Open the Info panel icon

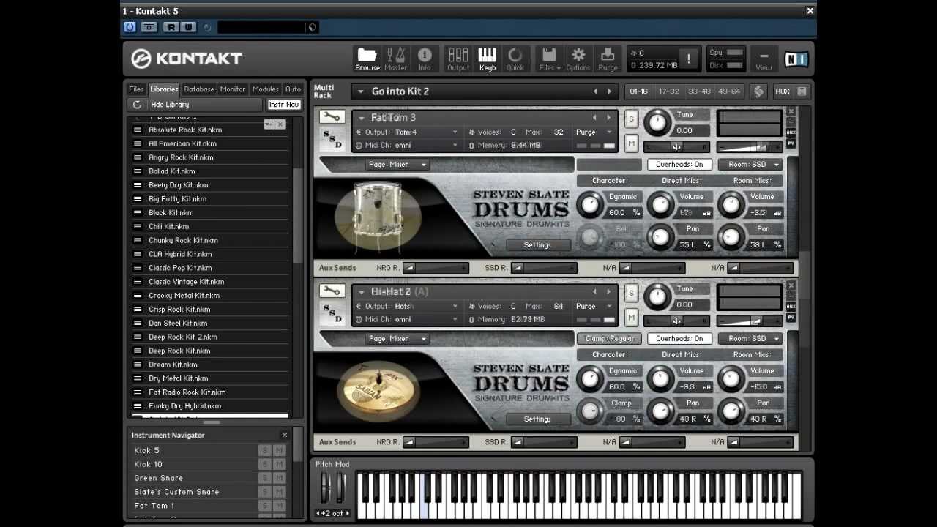(425, 59)
